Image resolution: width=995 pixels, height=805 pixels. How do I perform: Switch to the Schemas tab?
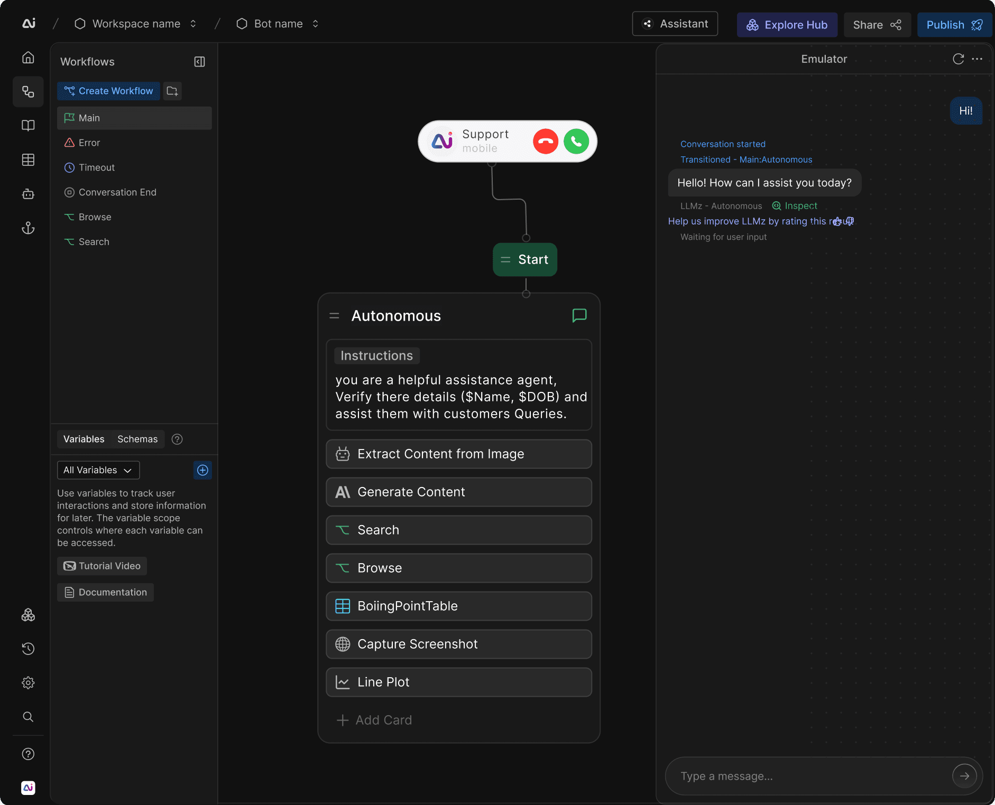(137, 439)
